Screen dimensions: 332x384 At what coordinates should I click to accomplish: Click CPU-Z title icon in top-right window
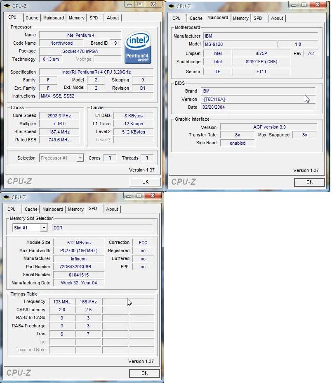(x=172, y=6)
